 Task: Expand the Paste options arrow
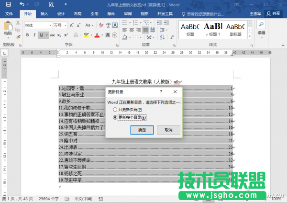(8, 38)
